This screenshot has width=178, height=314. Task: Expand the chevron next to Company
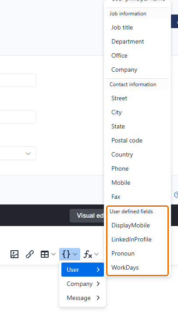[x=98, y=284]
